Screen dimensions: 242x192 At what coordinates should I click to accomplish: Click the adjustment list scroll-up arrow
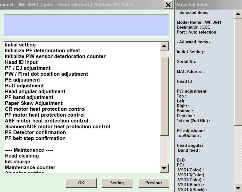[x=164, y=46]
